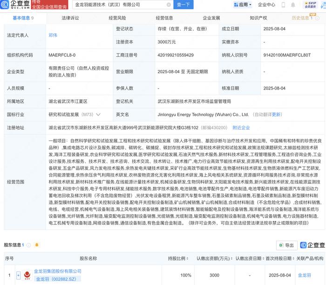Open SVIP member services badge
The height and width of the screenshot is (285, 326).
pos(310,5)
